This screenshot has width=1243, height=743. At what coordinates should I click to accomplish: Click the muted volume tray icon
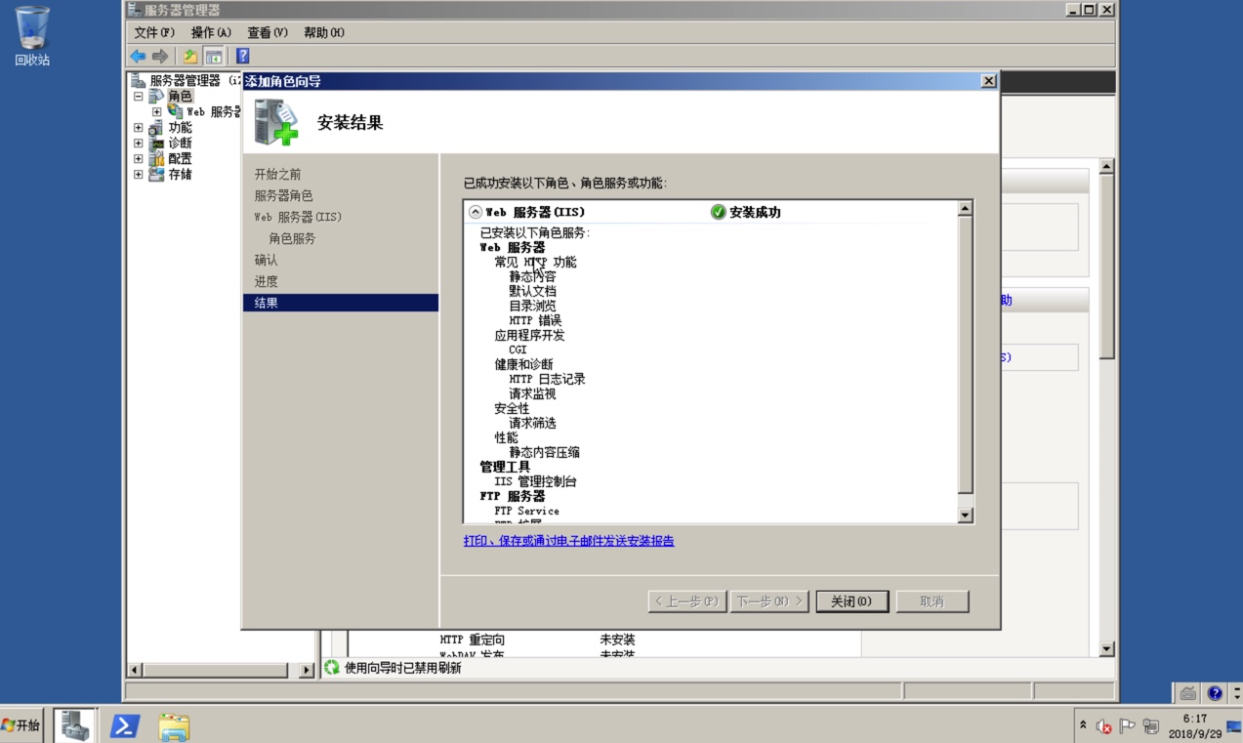pyautogui.click(x=1104, y=725)
